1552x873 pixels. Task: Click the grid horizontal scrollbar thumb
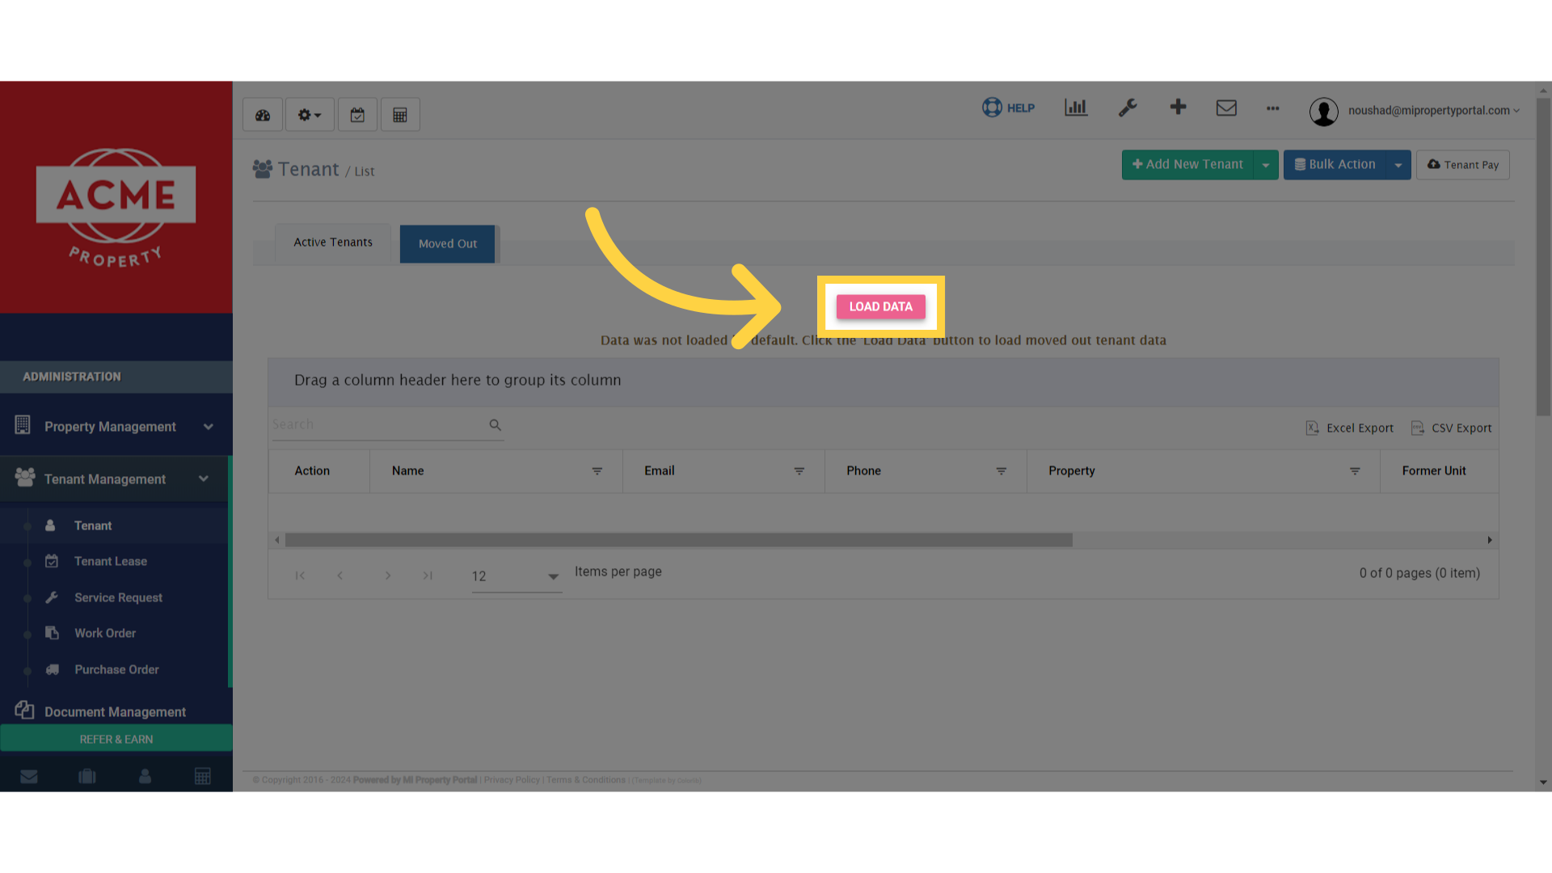pos(679,540)
